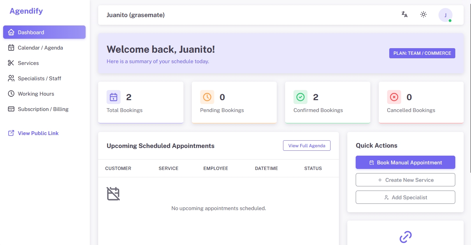This screenshot has height=245, width=471.
Task: Click the purple chain link icon
Action: (x=405, y=237)
